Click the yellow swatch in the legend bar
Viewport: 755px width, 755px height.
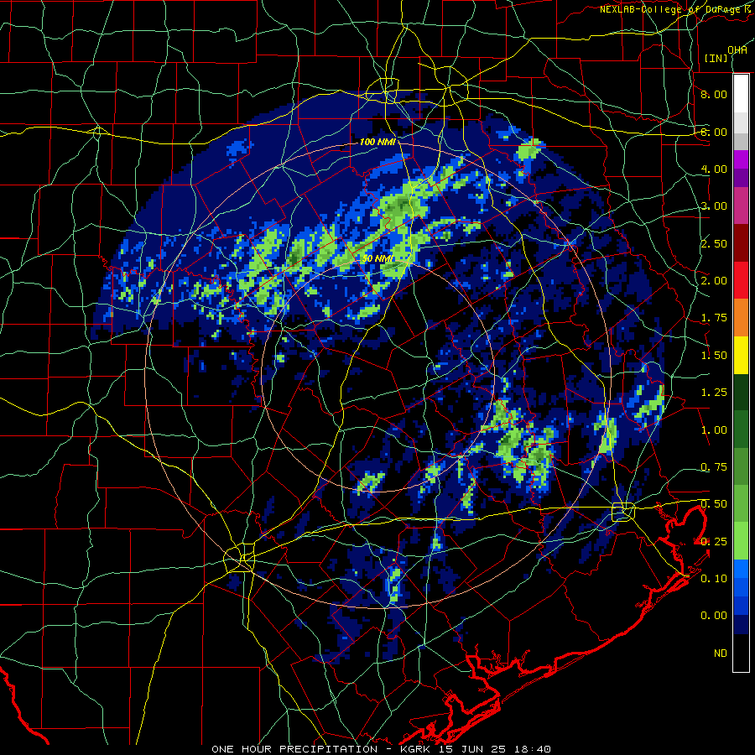[x=741, y=355]
